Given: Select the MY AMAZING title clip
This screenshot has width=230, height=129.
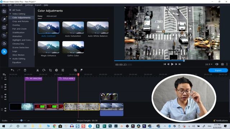Looking at the screenshot, I should [x=33, y=79].
